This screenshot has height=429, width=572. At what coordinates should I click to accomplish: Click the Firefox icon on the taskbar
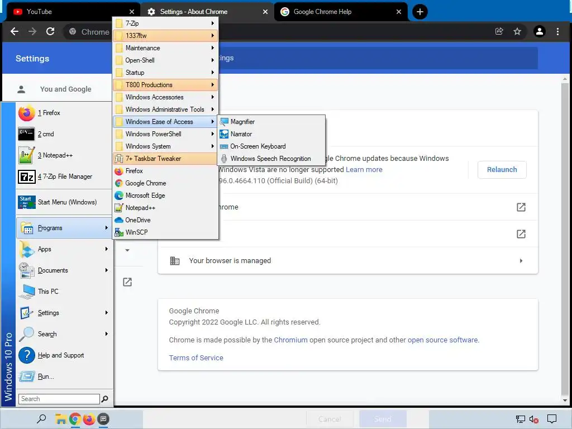pyautogui.click(x=89, y=419)
